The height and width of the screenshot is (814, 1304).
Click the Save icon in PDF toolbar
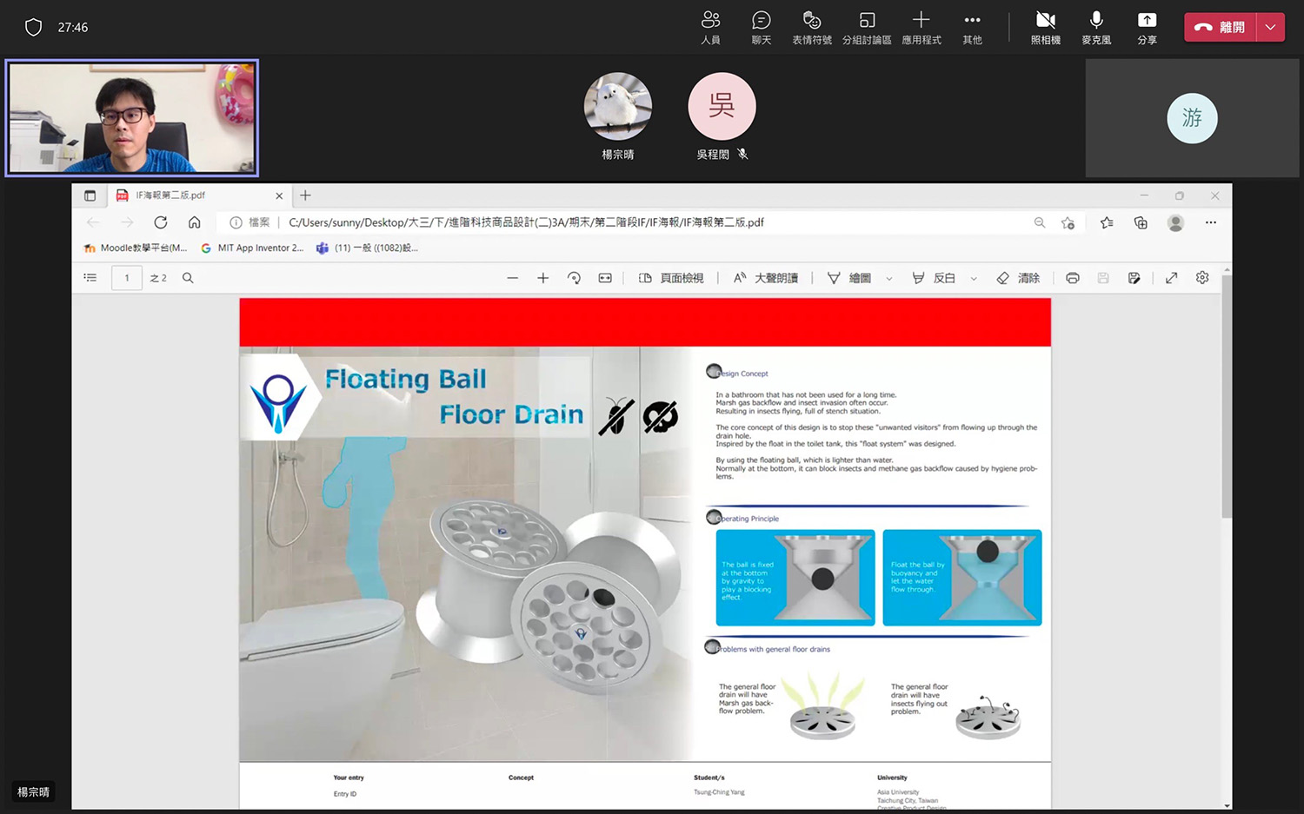(x=1103, y=278)
